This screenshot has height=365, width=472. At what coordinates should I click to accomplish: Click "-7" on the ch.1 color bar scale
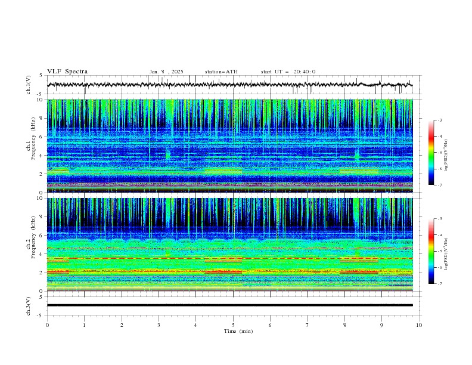point(440,185)
